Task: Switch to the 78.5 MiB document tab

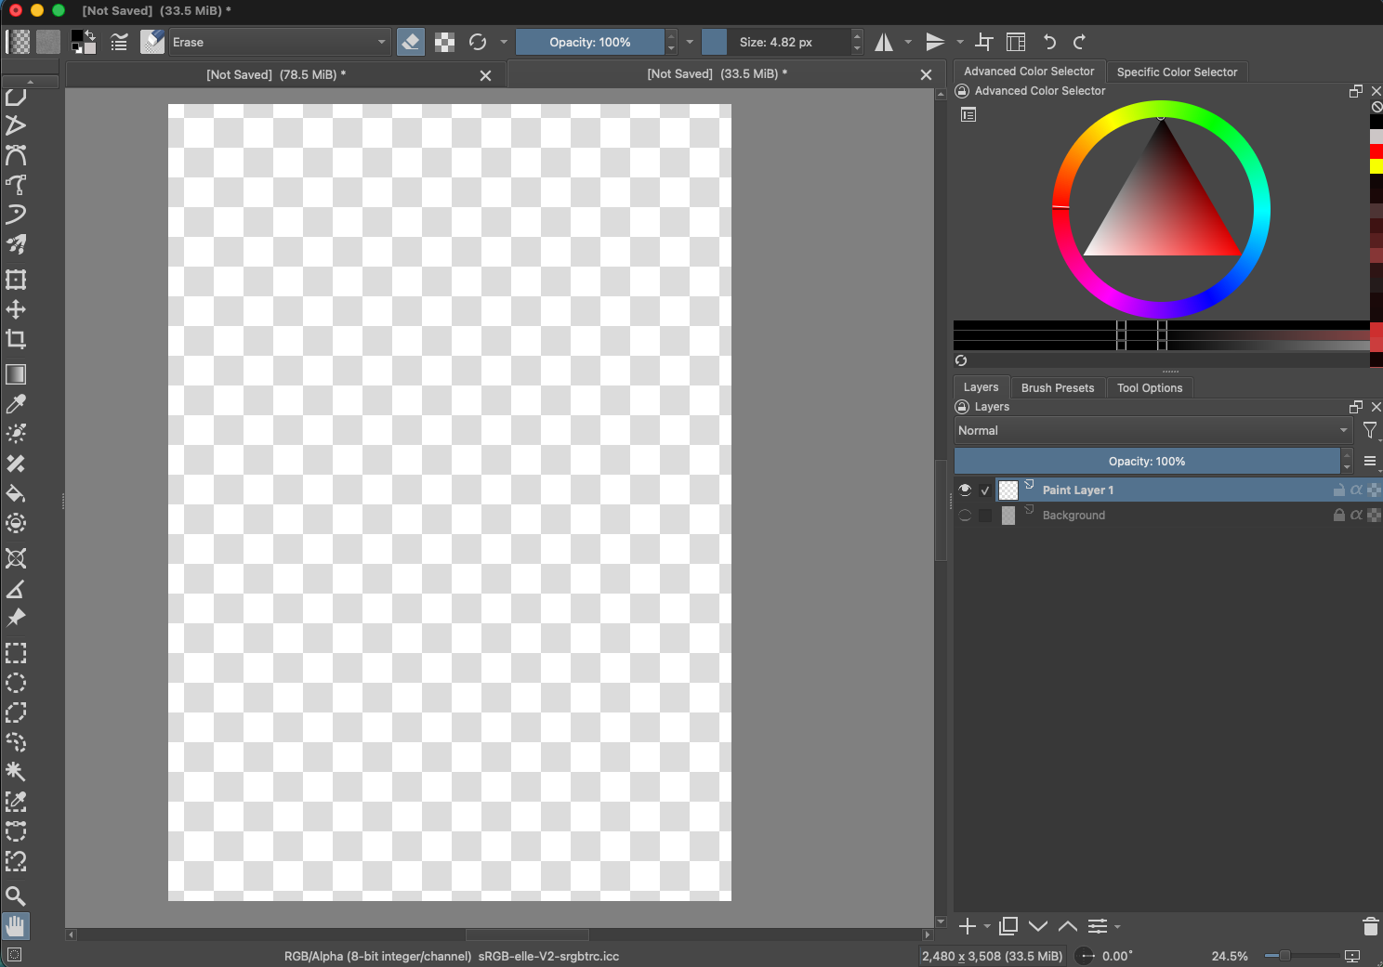Action: pyautogui.click(x=276, y=74)
